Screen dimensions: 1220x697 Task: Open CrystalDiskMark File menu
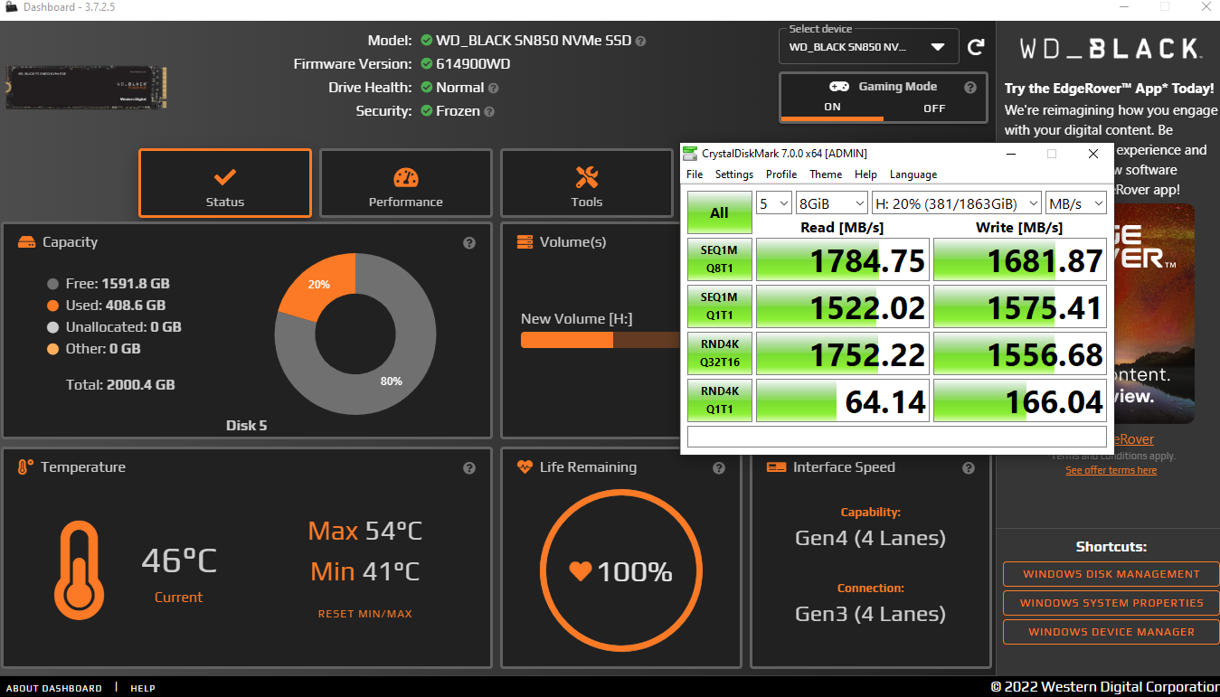click(x=695, y=174)
